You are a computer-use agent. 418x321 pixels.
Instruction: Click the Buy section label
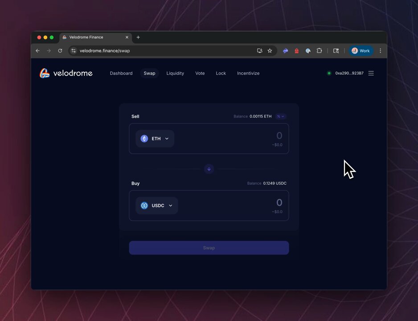click(x=135, y=183)
